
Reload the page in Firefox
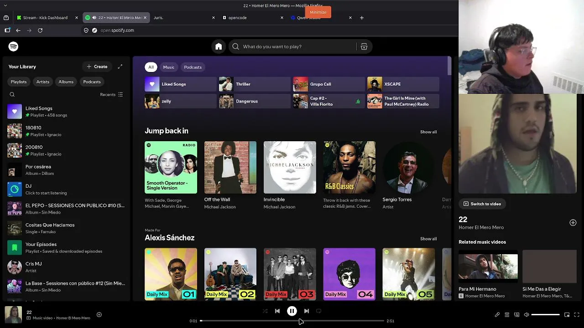click(40, 31)
